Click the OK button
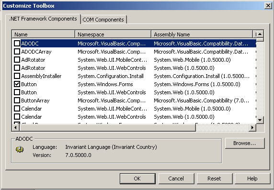274x190 pixels. (x=137, y=179)
